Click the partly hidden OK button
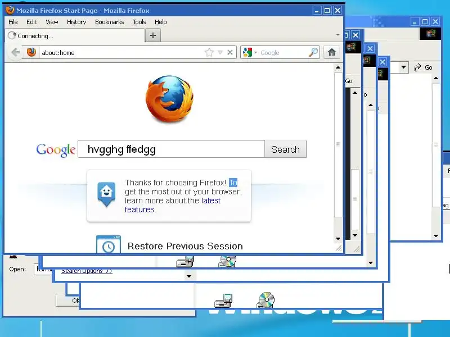 pos(67,300)
